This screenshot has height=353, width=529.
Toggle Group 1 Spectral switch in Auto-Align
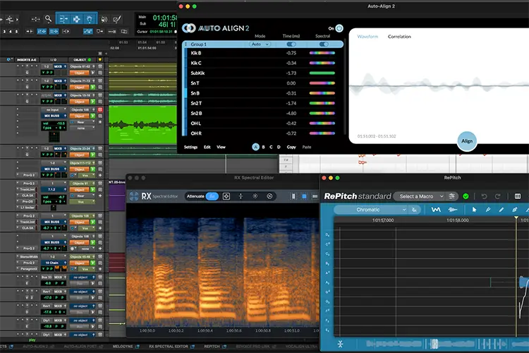click(x=324, y=44)
